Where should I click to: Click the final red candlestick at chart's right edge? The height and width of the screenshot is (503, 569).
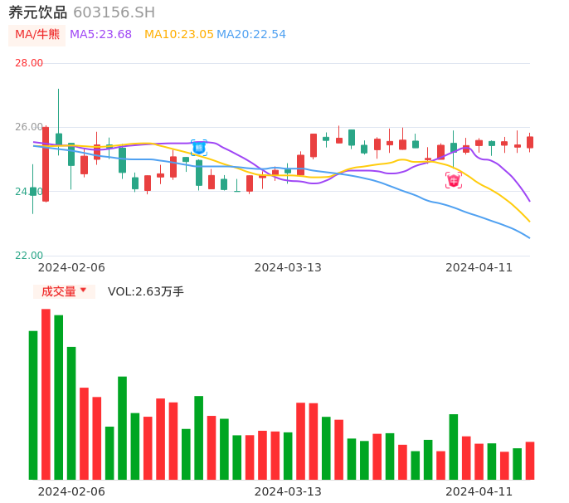(x=530, y=143)
